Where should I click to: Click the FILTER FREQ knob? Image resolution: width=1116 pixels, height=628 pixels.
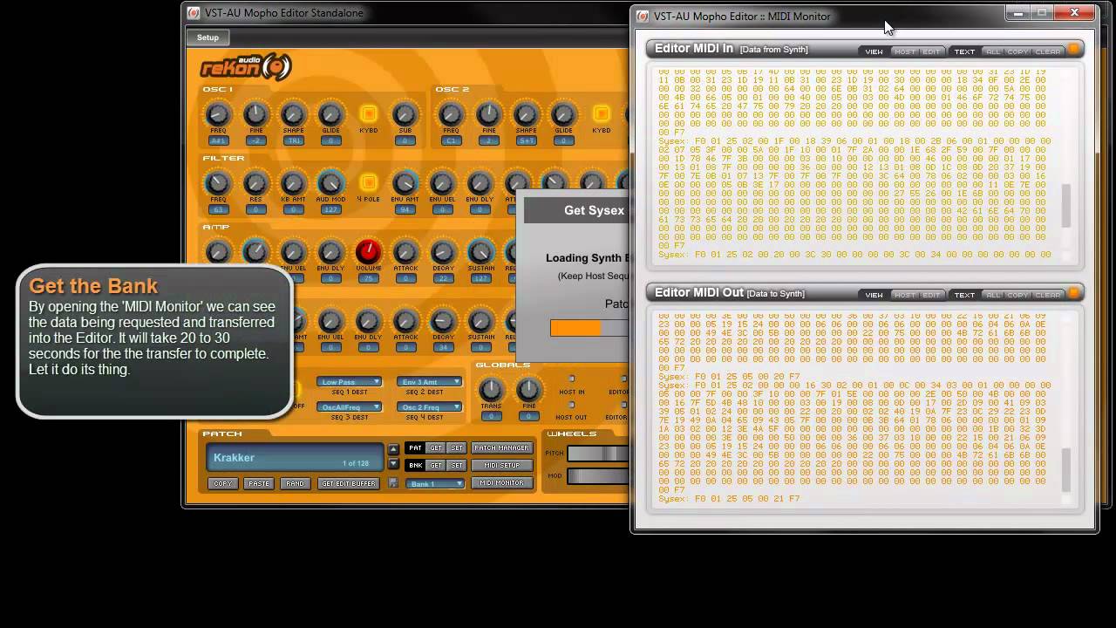point(218,183)
